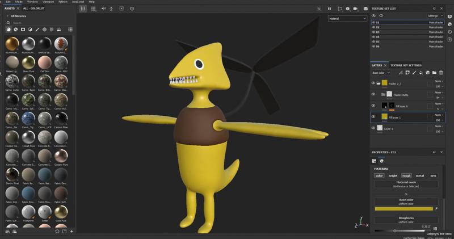Image resolution: width=454 pixels, height=239 pixels.
Task: Click the eyedropper next to Base color
Action: point(436,208)
